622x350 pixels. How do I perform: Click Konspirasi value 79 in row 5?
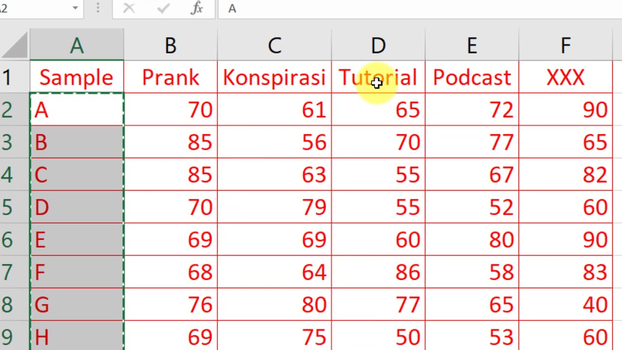point(275,207)
